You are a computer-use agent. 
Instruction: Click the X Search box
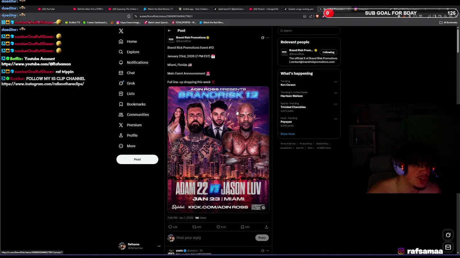click(309, 30)
